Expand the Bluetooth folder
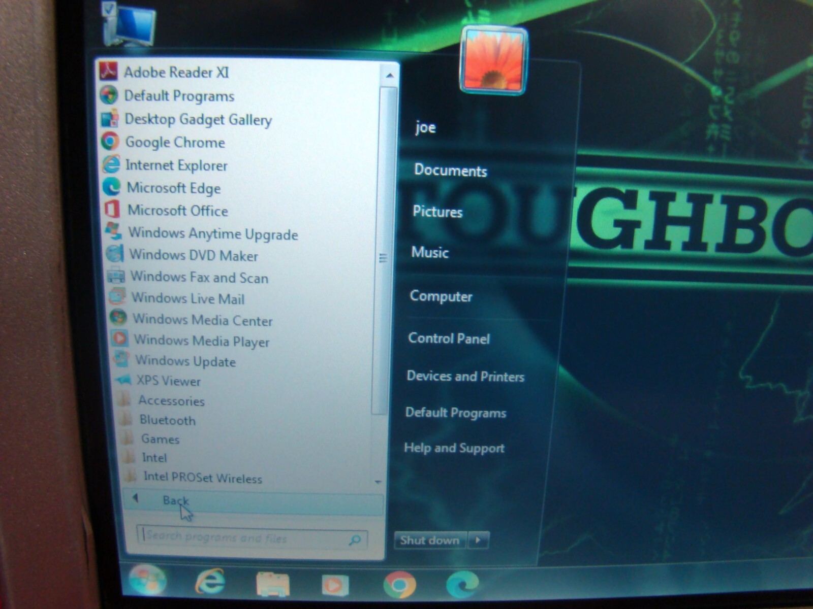This screenshot has width=813, height=609. [158, 420]
